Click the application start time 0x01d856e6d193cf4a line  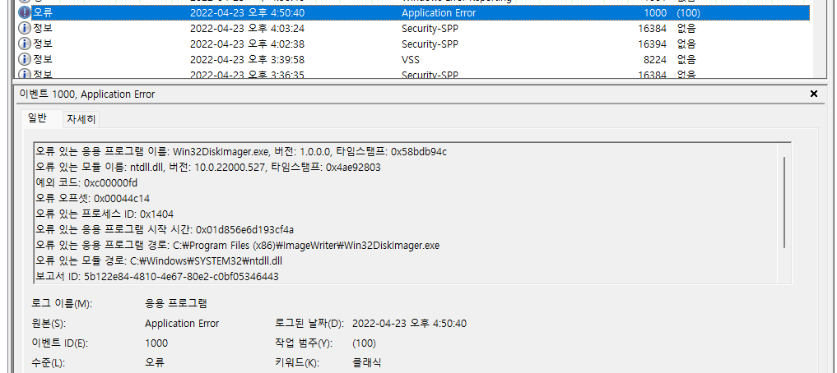point(165,230)
